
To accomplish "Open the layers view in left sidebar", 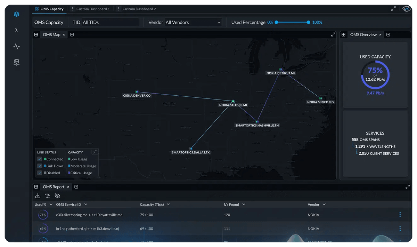I will pos(16,14).
